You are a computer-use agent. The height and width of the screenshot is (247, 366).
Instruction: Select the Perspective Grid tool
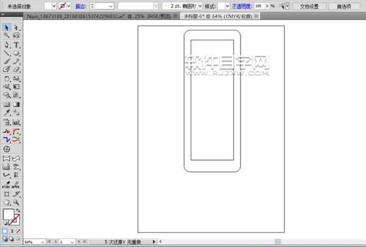tap(16, 95)
